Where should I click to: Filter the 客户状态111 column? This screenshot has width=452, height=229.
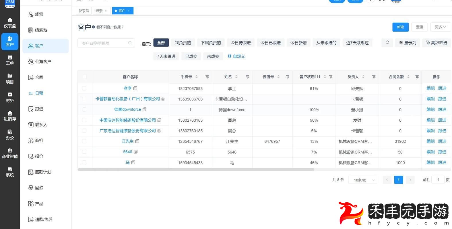(331, 77)
